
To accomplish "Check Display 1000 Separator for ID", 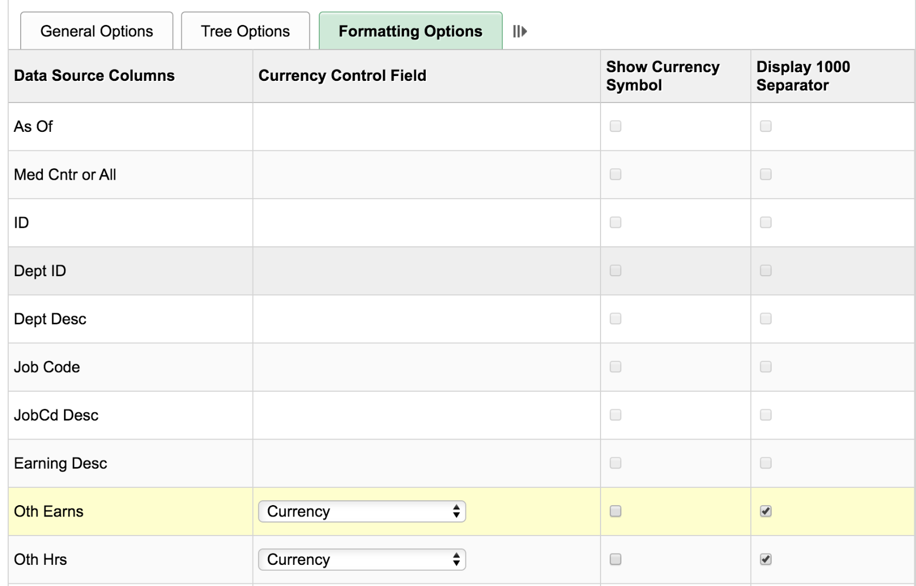I will pyautogui.click(x=766, y=222).
